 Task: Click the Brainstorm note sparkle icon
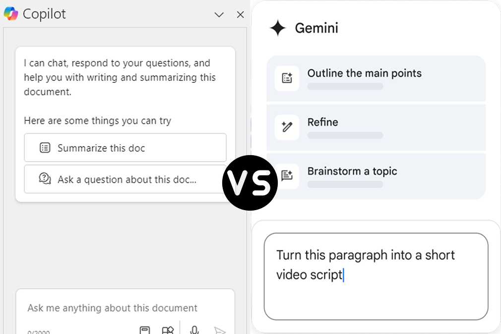pyautogui.click(x=287, y=176)
